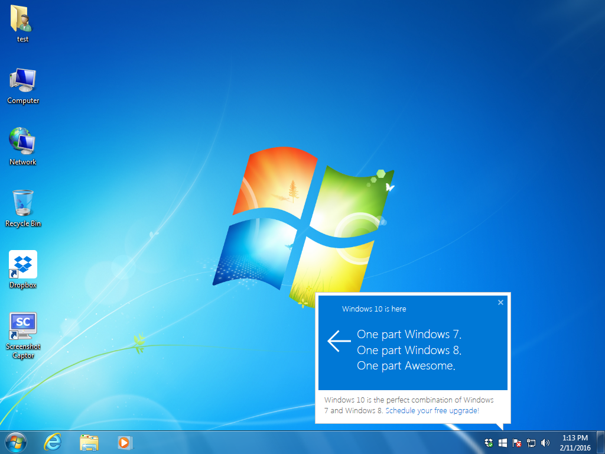605x454 pixels.
Task: Open the Start menu orb
Action: [x=16, y=442]
